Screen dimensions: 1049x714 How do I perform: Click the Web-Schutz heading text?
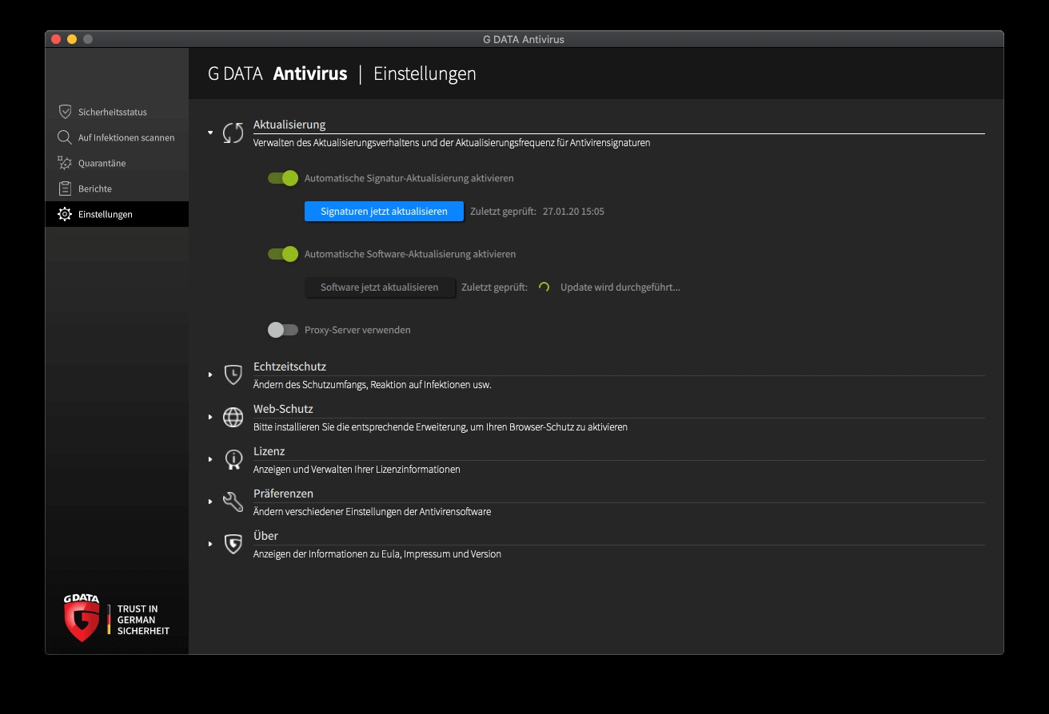pyautogui.click(x=283, y=409)
